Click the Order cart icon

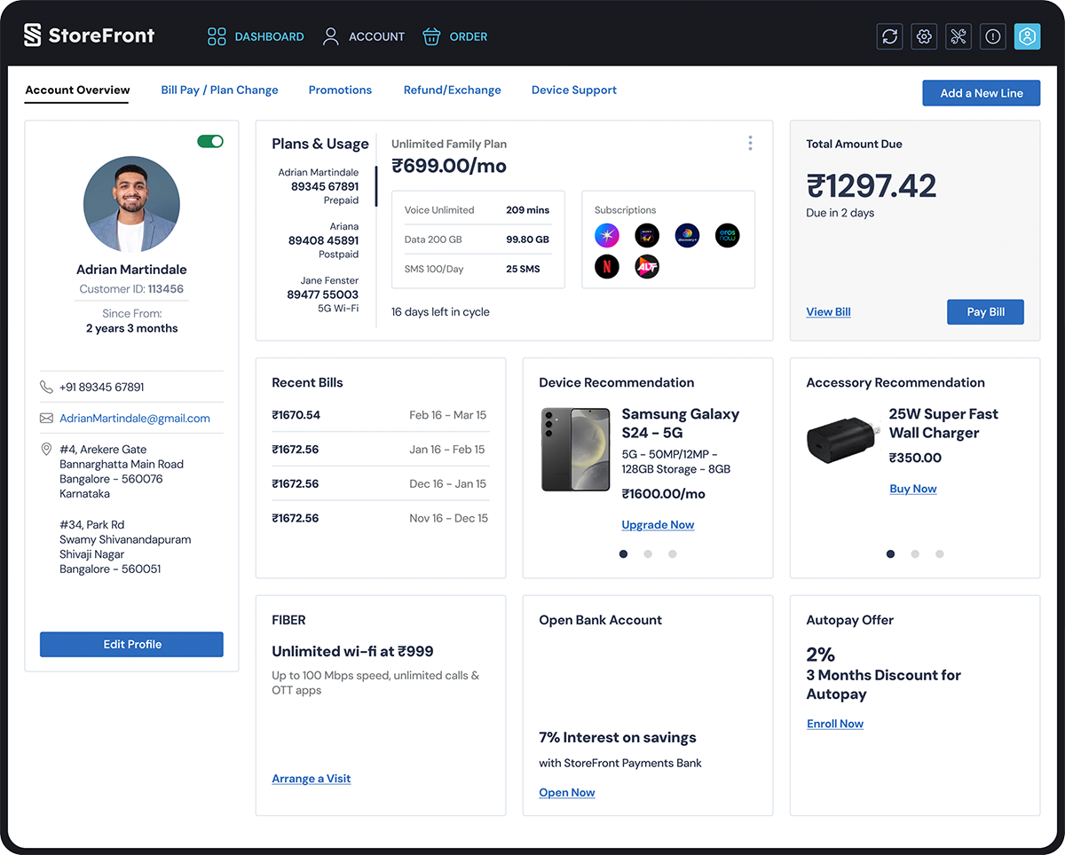pyautogui.click(x=431, y=36)
